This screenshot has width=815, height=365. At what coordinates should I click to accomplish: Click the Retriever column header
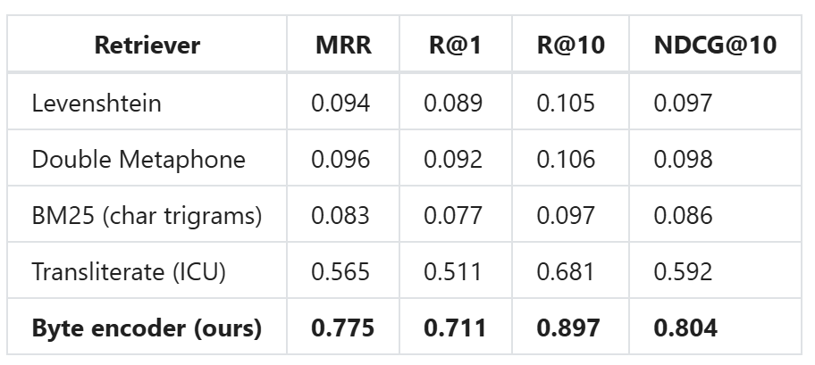point(147,46)
